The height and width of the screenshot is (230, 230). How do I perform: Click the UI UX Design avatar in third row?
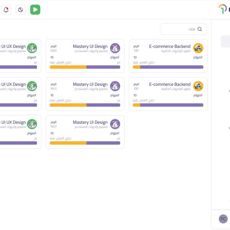(x=32, y=124)
